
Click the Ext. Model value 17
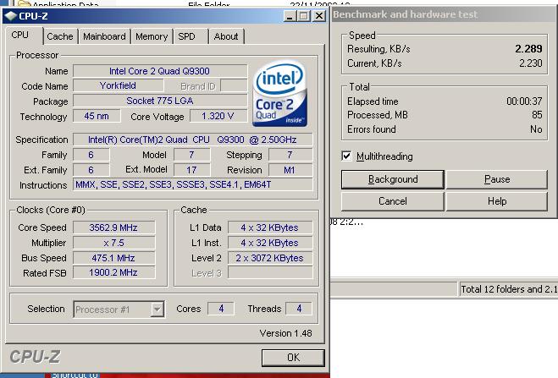pyautogui.click(x=192, y=170)
